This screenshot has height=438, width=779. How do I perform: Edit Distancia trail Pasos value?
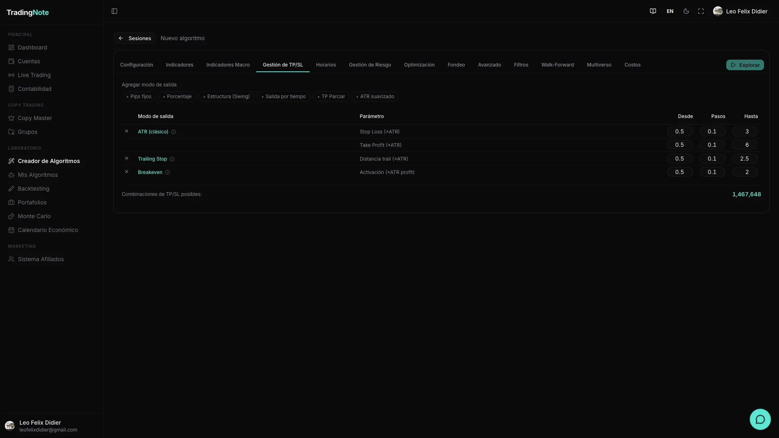tap(712, 159)
